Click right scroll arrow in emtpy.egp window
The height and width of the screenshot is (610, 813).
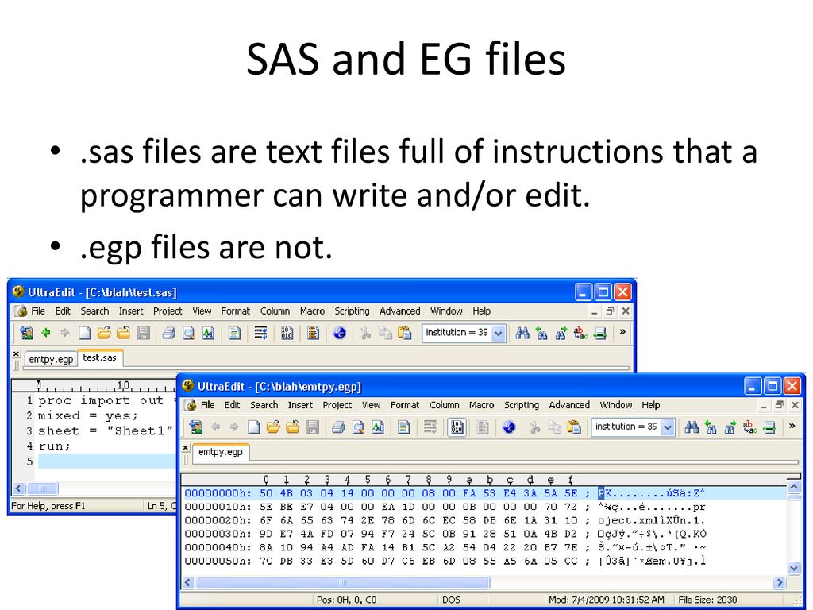780,582
